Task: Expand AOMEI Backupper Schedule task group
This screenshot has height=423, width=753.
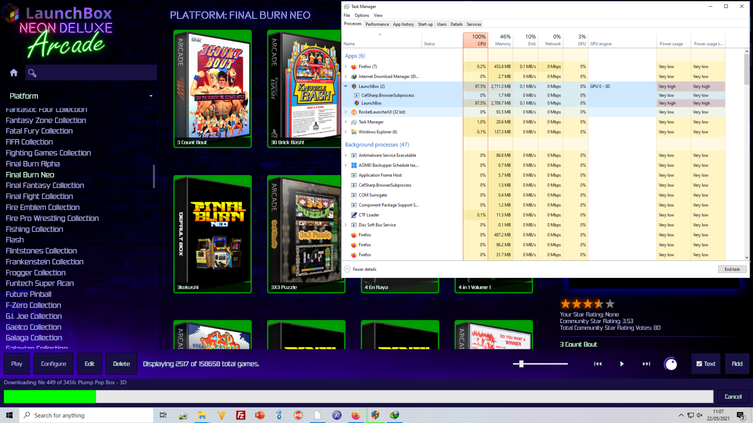Action: pos(346,165)
